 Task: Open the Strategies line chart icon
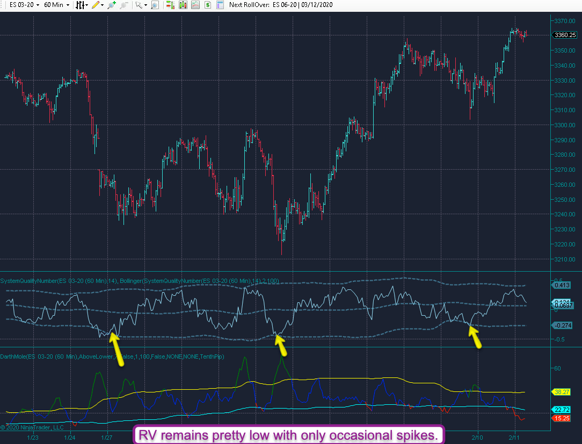click(195, 5)
